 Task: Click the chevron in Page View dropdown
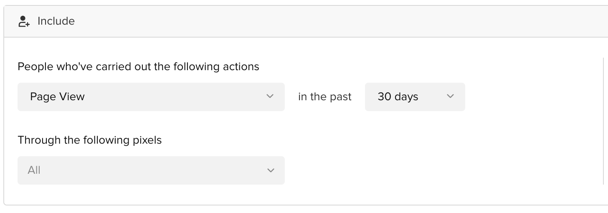click(x=270, y=96)
